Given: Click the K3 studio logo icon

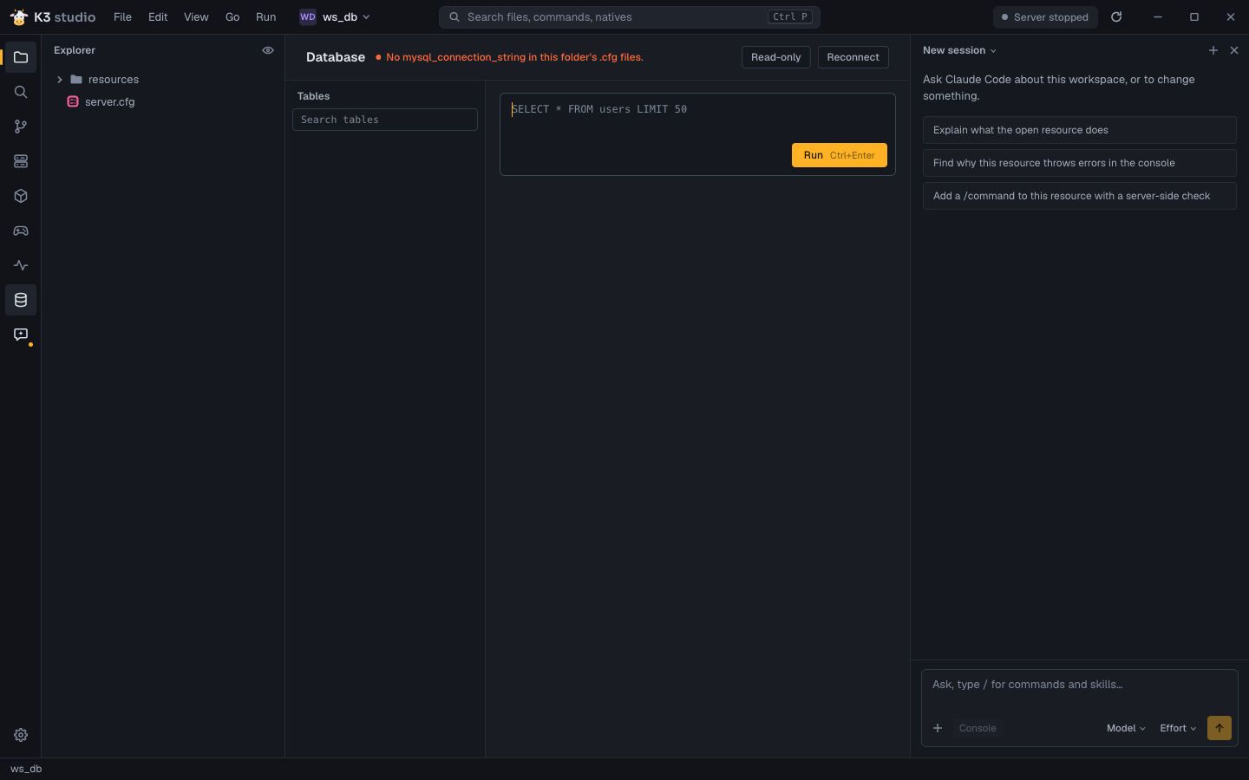Looking at the screenshot, I should (19, 16).
